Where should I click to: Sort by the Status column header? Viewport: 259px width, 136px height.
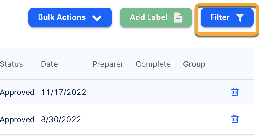[x=11, y=64]
